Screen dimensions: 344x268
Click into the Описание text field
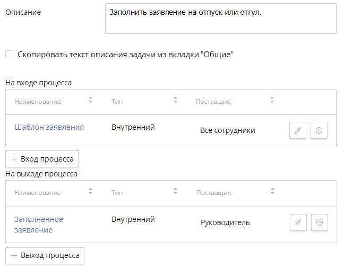[220, 19]
